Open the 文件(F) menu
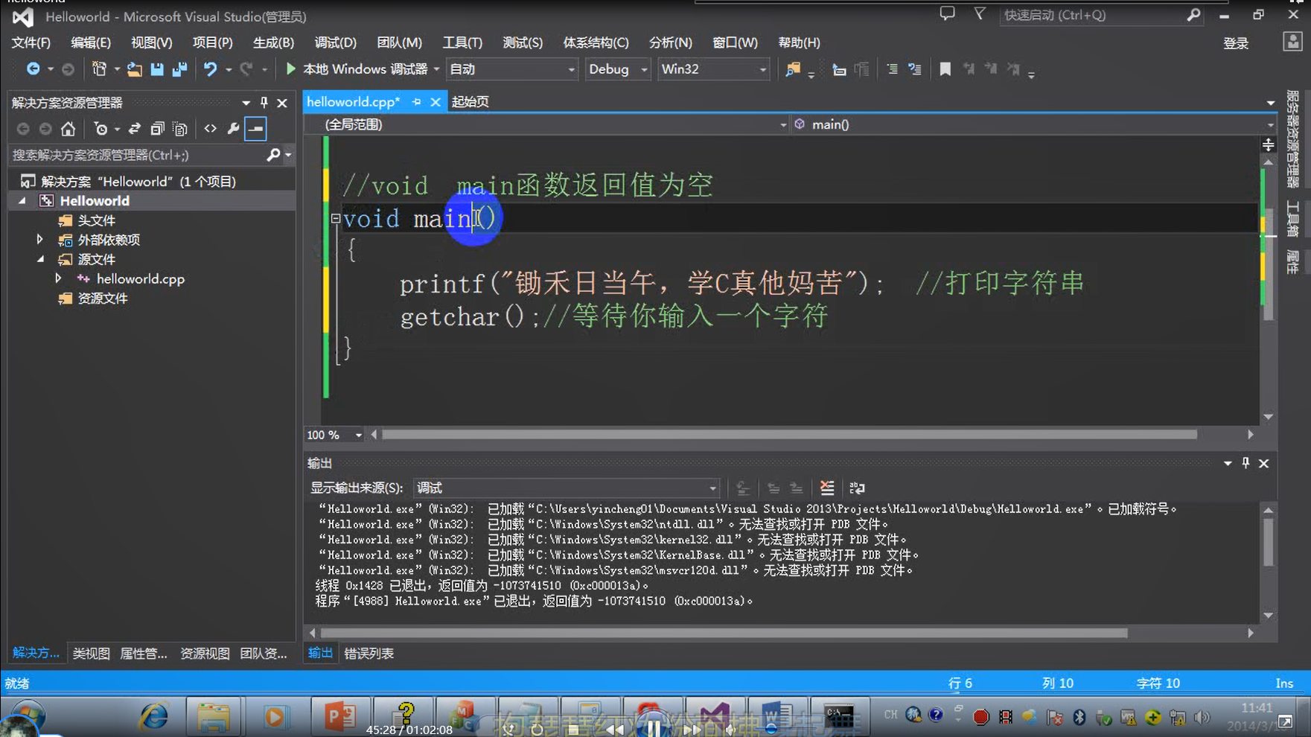1311x737 pixels. coord(31,42)
